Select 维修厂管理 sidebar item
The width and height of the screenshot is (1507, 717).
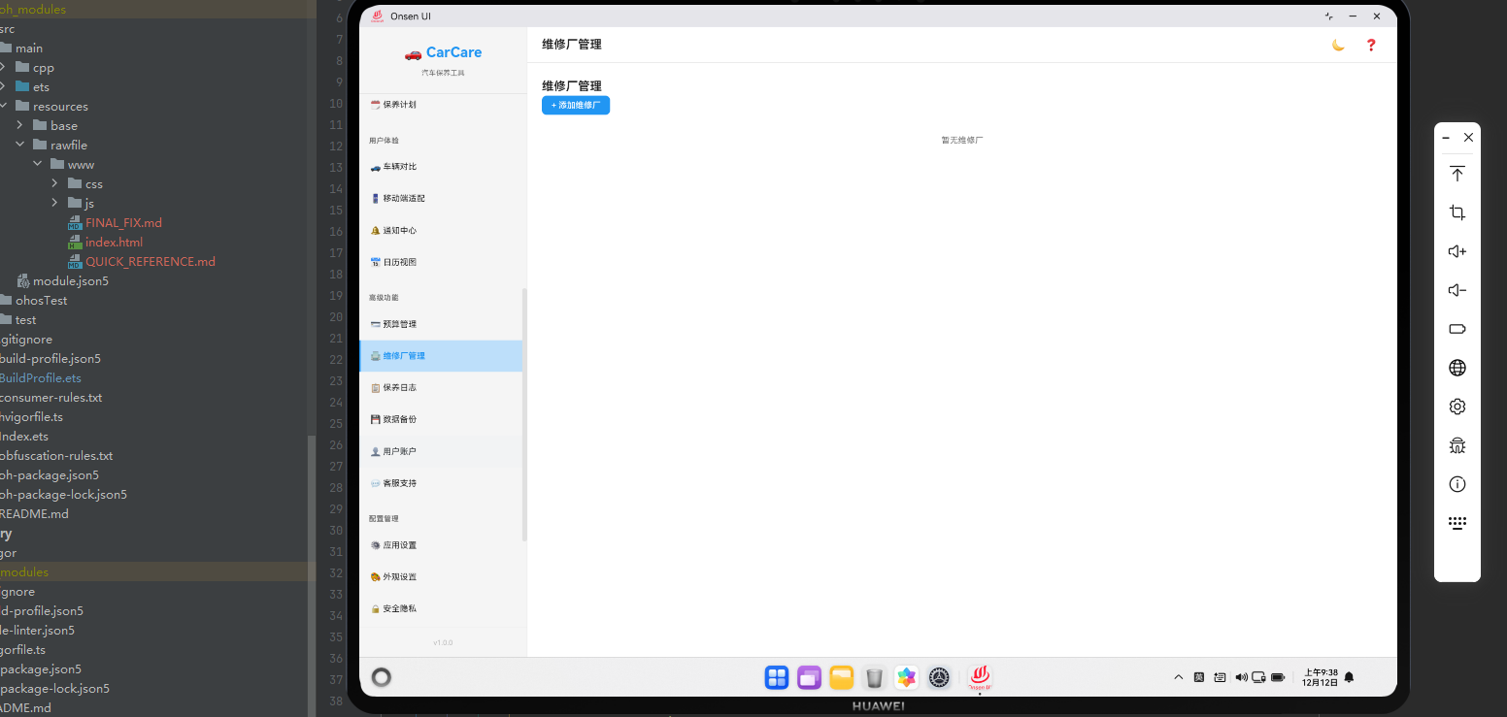(x=441, y=356)
